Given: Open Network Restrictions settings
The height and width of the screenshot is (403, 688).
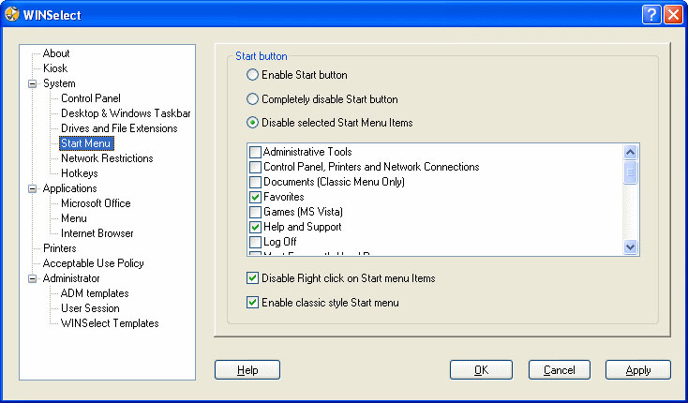Looking at the screenshot, I should [x=107, y=158].
